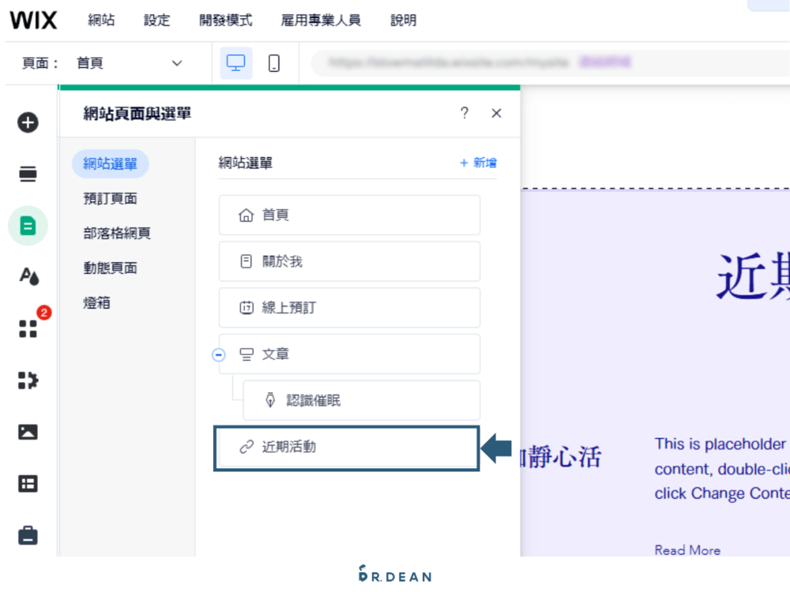Viewport: 790px width, 592px height.
Task: Open the page selector dropdown for 首頁
Action: click(x=176, y=63)
